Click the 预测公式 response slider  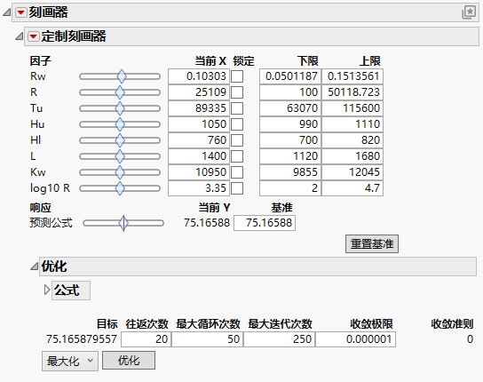tap(123, 223)
